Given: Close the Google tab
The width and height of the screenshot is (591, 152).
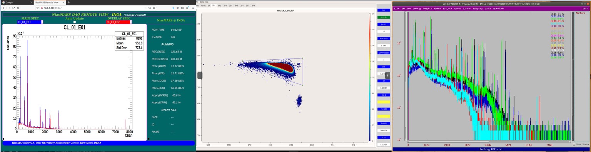Looking at the screenshot, I should [x=31, y=2].
